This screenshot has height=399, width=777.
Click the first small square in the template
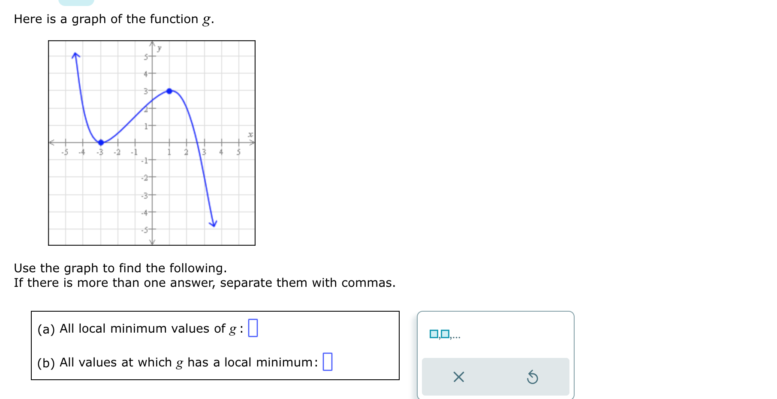(x=434, y=333)
